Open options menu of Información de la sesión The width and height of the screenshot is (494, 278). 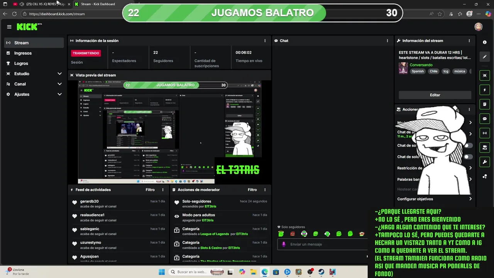[265, 41]
